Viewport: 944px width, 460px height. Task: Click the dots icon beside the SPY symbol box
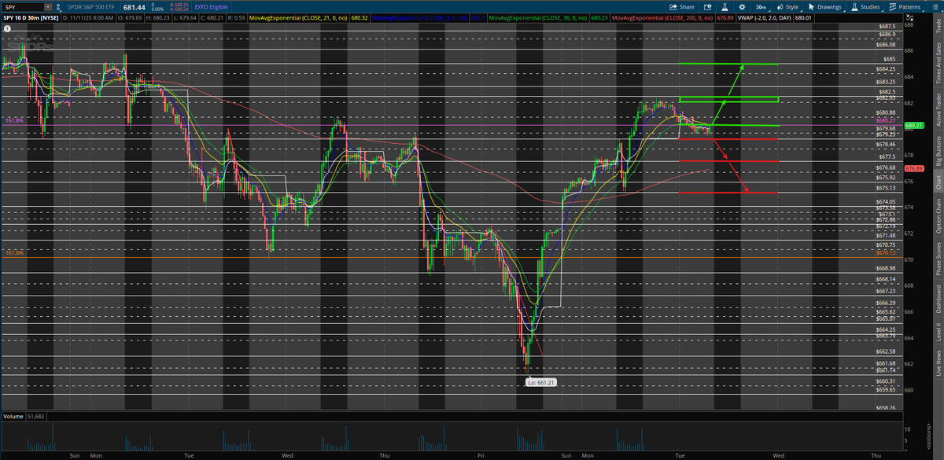tap(58, 6)
